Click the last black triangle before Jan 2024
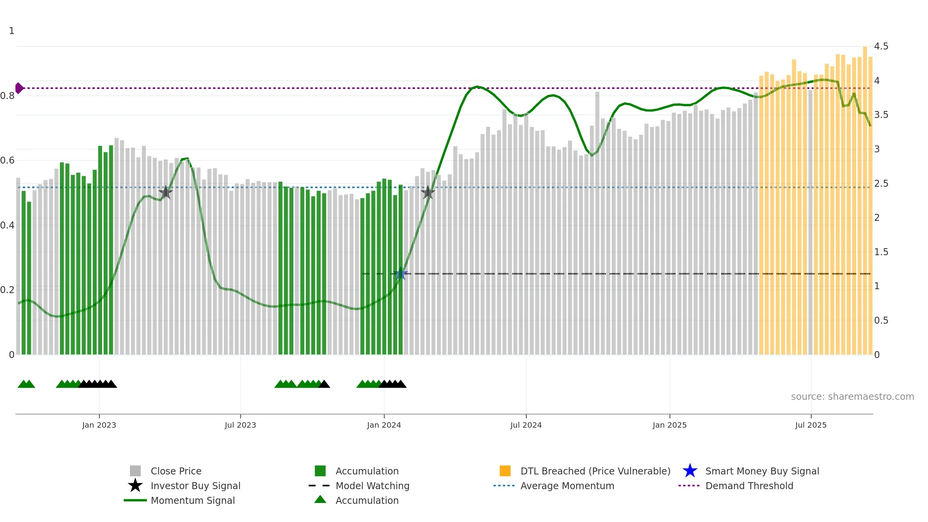 point(324,384)
